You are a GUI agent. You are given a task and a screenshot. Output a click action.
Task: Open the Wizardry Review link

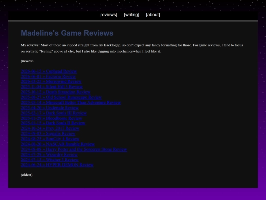pos(49,155)
